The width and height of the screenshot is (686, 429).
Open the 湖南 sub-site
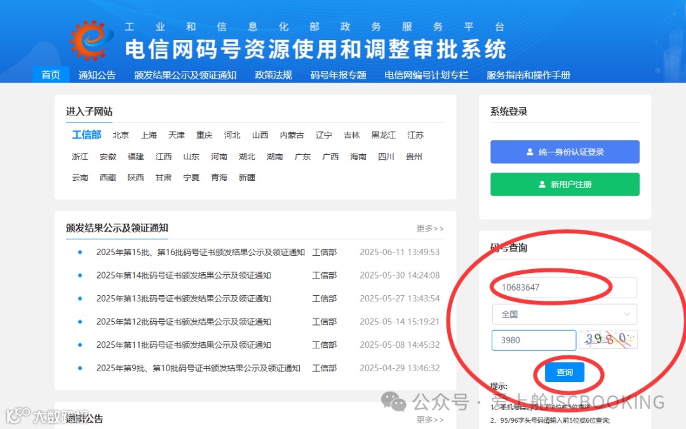tap(275, 157)
